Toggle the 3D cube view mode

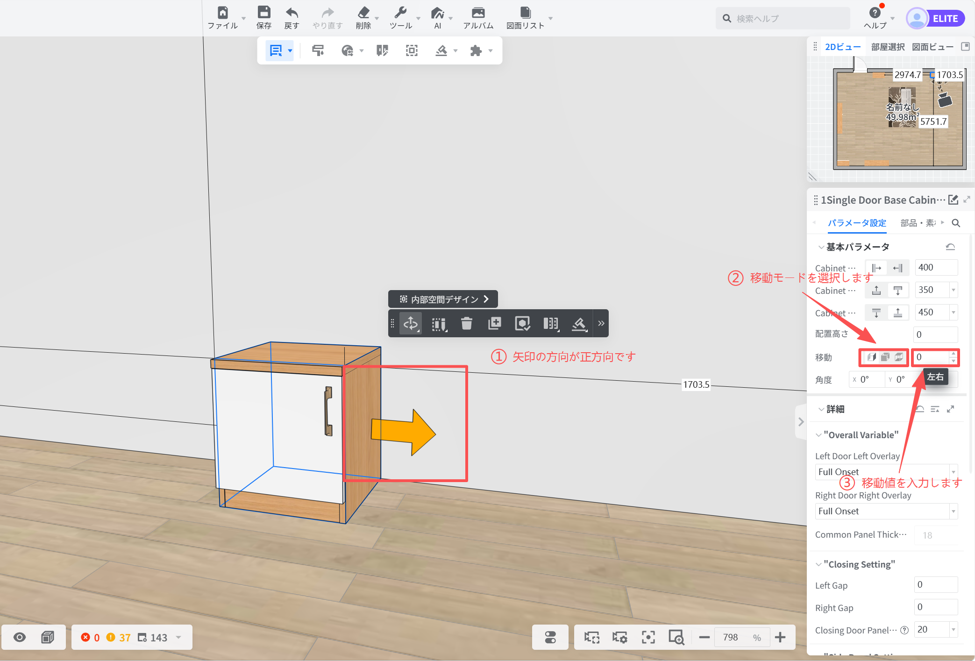click(48, 638)
